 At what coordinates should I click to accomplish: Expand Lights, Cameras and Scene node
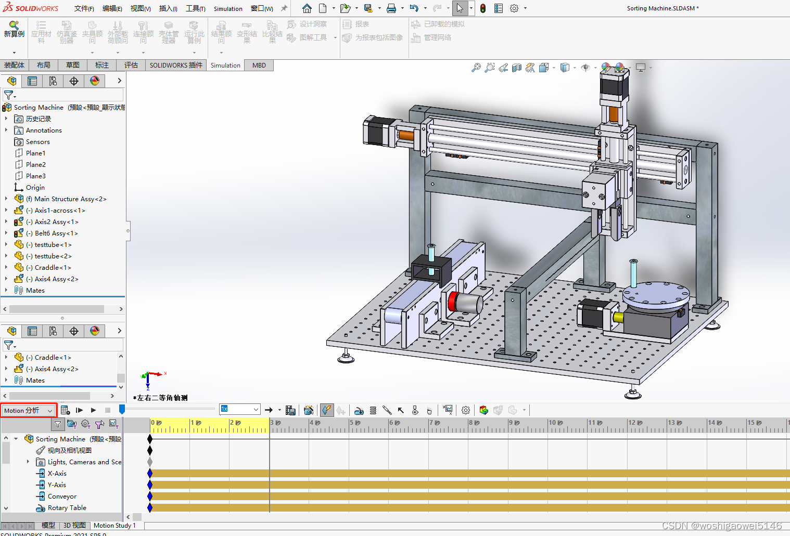pos(28,462)
